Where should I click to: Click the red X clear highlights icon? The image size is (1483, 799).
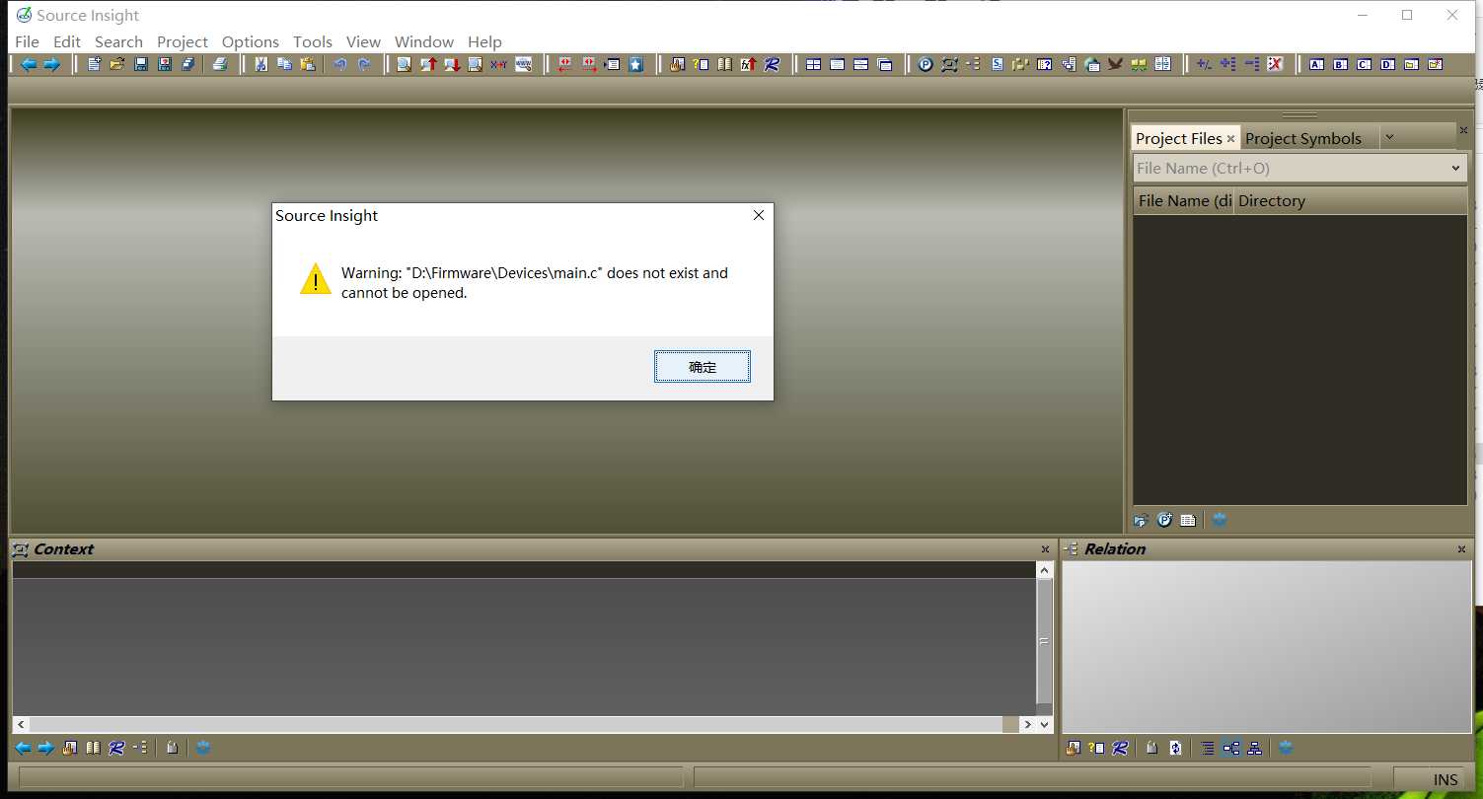pyautogui.click(x=1275, y=64)
